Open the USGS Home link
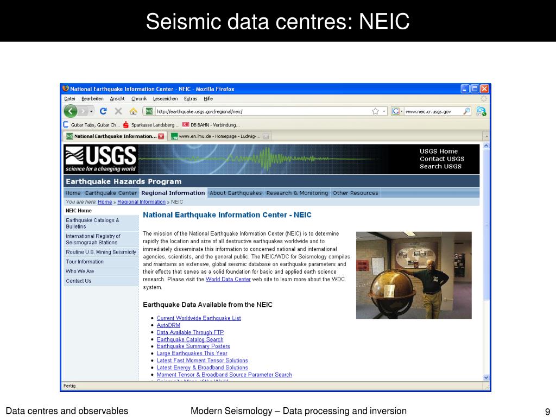Screen dimensions: 556x417 439,151
